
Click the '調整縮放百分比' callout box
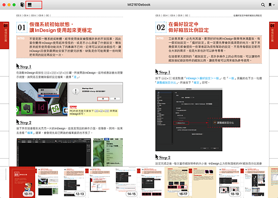pos(224,122)
